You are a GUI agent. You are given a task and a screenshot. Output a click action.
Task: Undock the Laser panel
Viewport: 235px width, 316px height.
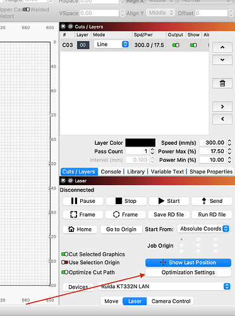(x=70, y=181)
